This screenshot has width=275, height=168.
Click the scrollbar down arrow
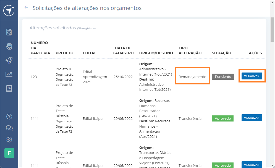[272, 165]
